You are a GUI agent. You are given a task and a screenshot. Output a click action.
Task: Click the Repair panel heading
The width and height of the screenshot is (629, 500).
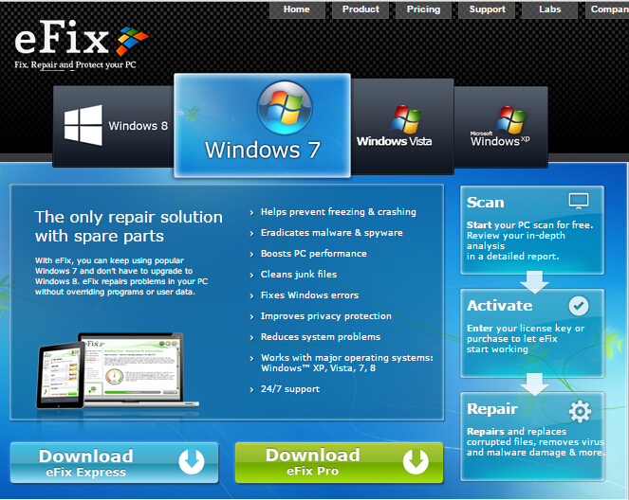point(492,409)
